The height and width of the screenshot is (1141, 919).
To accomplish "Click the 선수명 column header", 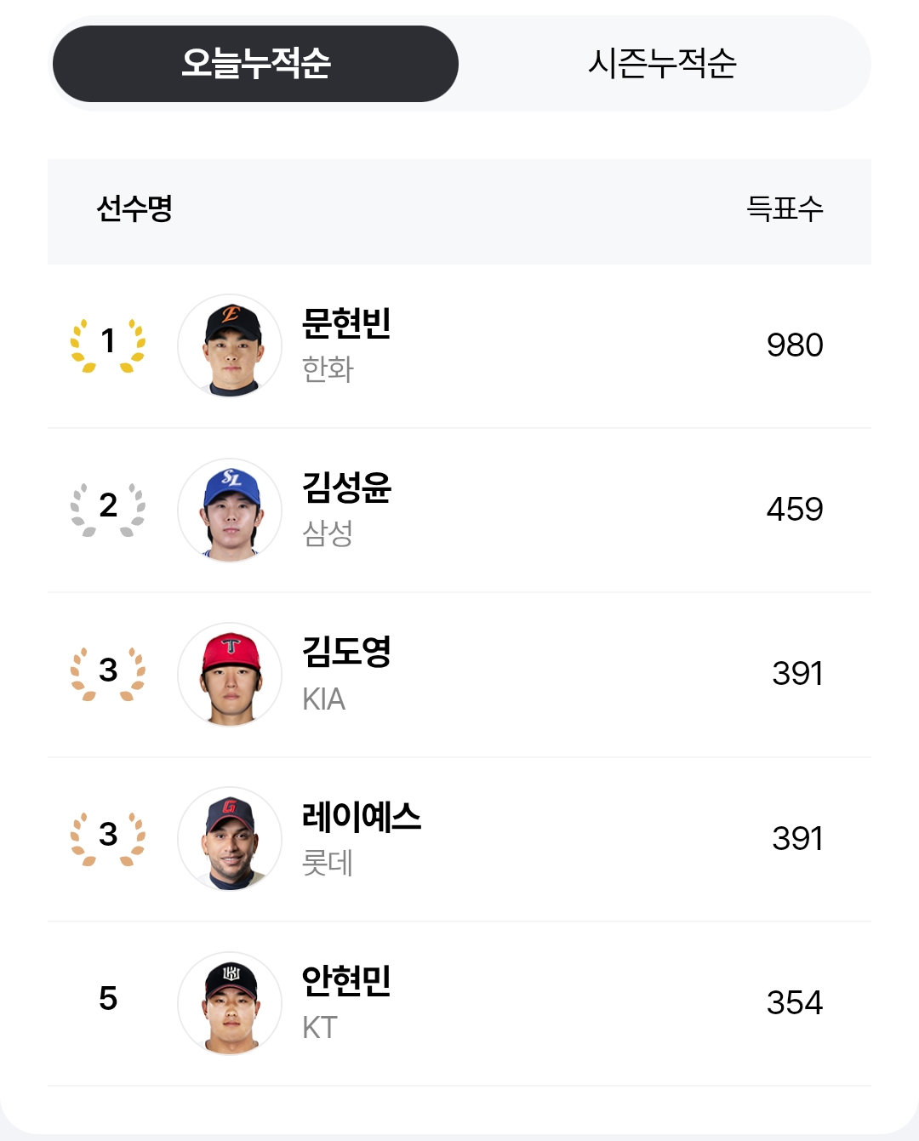I will 134,208.
